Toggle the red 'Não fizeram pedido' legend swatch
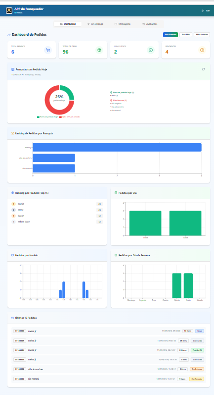This screenshot has width=214, height=395. point(60,117)
